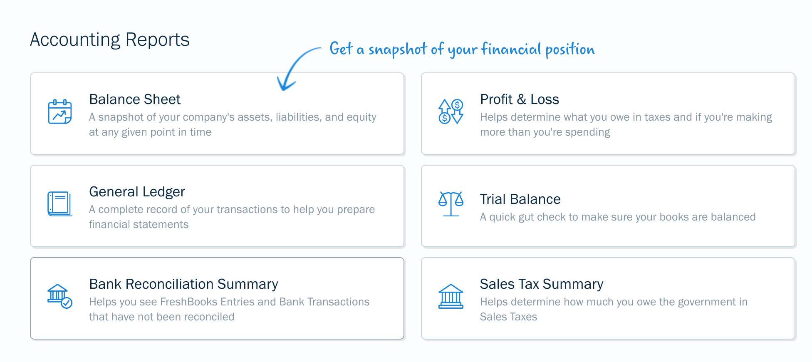
Task: Open the Bank Reconciliation Summary report
Action: pos(217,298)
